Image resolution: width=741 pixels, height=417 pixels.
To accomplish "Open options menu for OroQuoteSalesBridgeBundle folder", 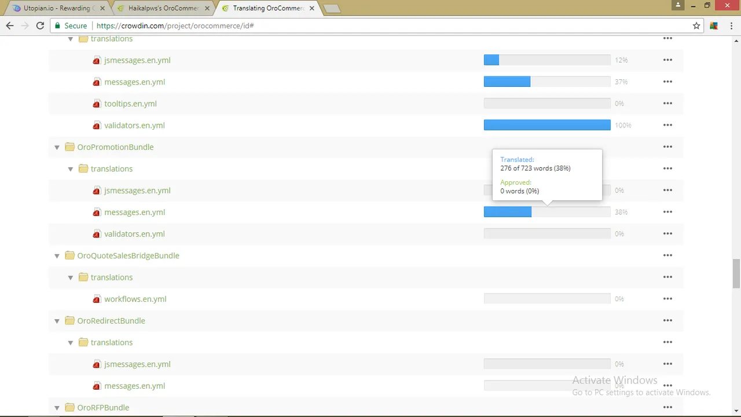I will click(667, 255).
